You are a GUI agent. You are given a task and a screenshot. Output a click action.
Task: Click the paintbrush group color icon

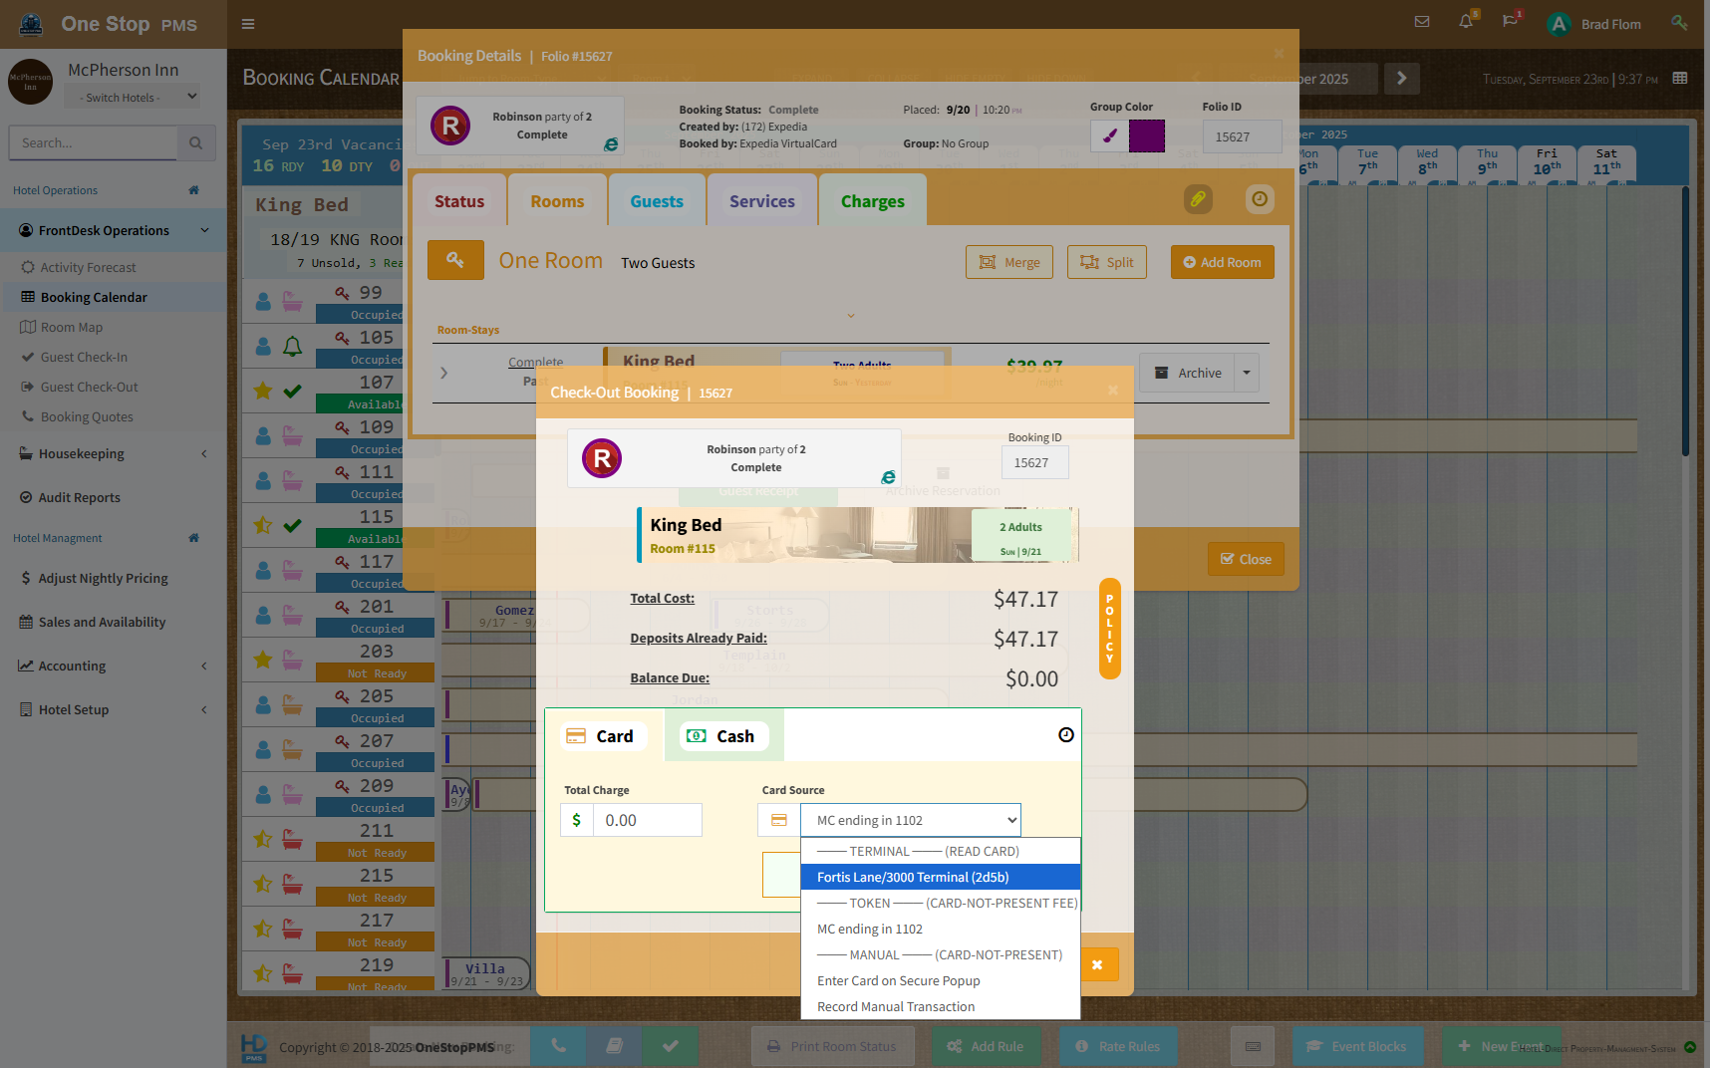(x=1109, y=136)
